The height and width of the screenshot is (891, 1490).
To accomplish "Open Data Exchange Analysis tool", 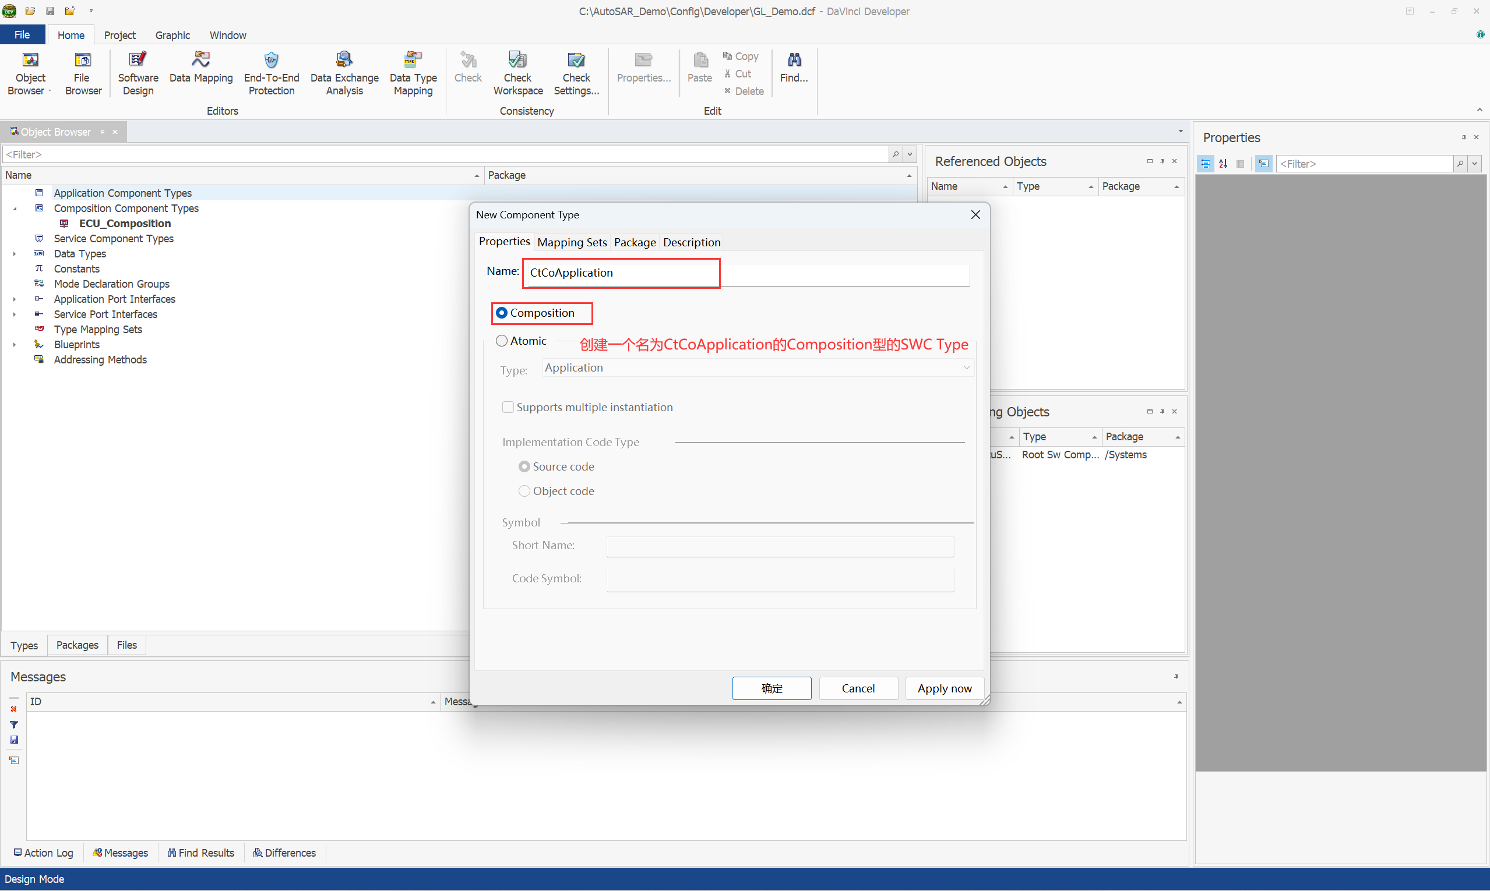I will coord(344,73).
